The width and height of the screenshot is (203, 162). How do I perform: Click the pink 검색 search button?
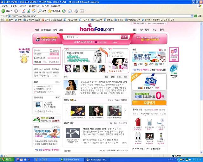[124, 37]
